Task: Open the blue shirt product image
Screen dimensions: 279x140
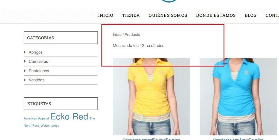Action: pyautogui.click(x=238, y=97)
